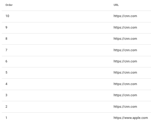Viewport: 151px width, 123px height.
Task: Click the https://www.apple.com URL
Action: (x=131, y=118)
